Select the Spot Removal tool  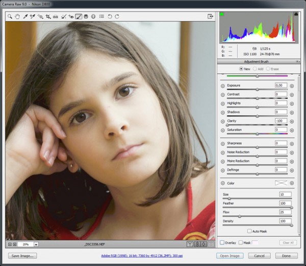click(63, 17)
